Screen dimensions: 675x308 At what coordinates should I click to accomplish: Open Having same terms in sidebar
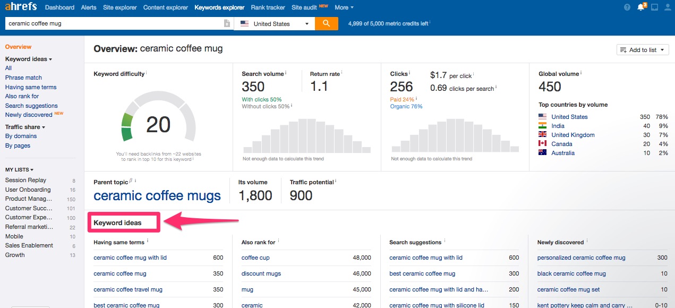[x=31, y=87]
